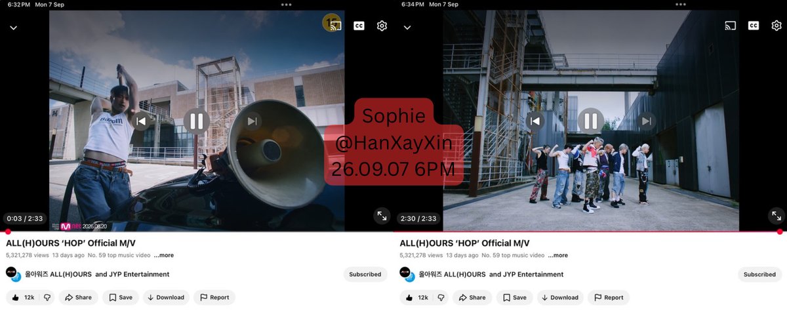Toggle Subscribed button under left video
This screenshot has width=787, height=322.
coord(365,274)
